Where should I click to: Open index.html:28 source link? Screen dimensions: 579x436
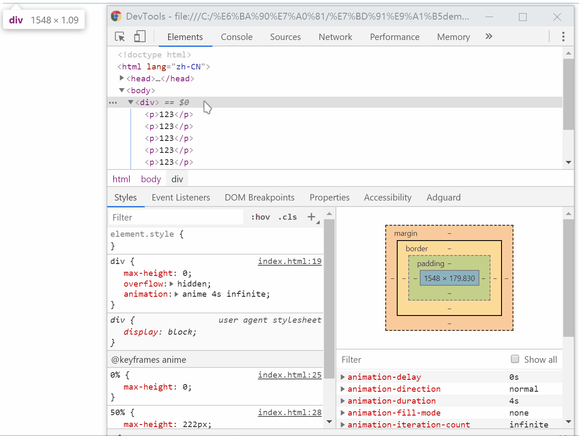coord(290,412)
